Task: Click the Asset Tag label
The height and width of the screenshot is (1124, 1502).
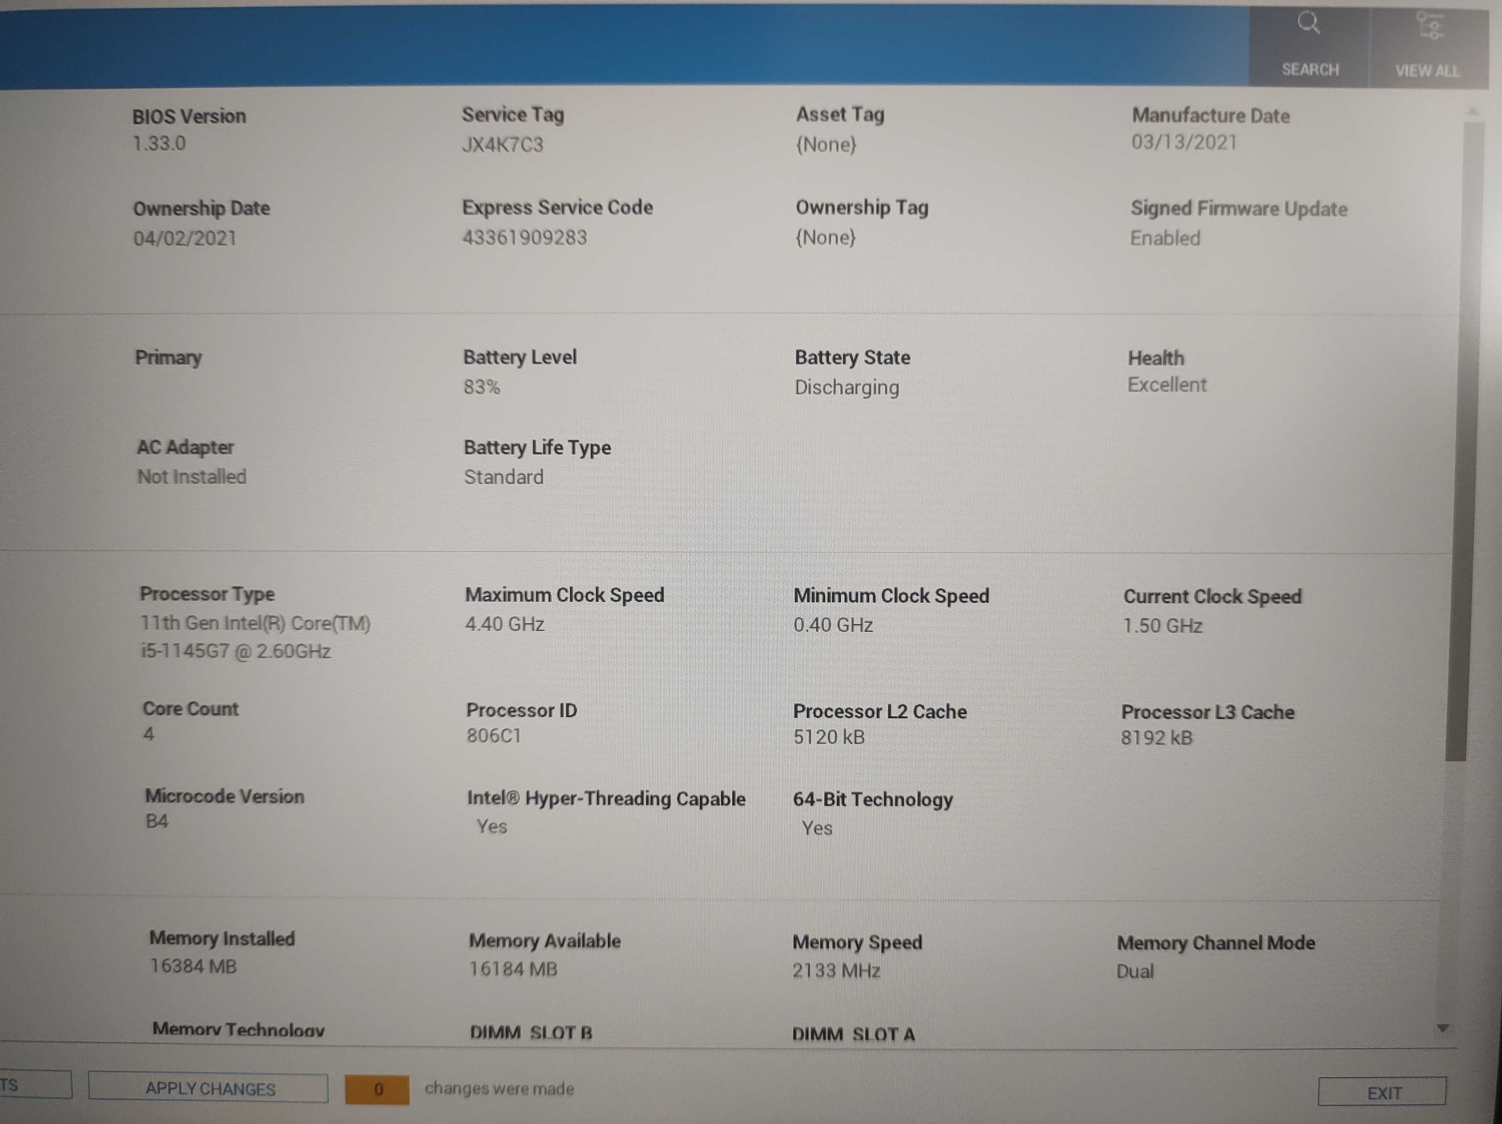Action: (x=840, y=115)
